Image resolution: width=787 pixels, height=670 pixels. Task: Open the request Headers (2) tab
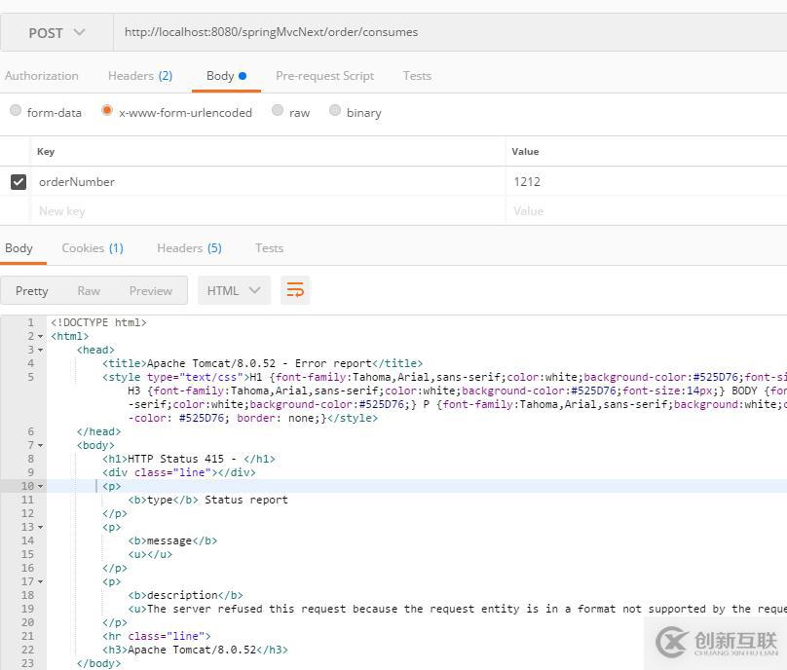click(x=140, y=76)
